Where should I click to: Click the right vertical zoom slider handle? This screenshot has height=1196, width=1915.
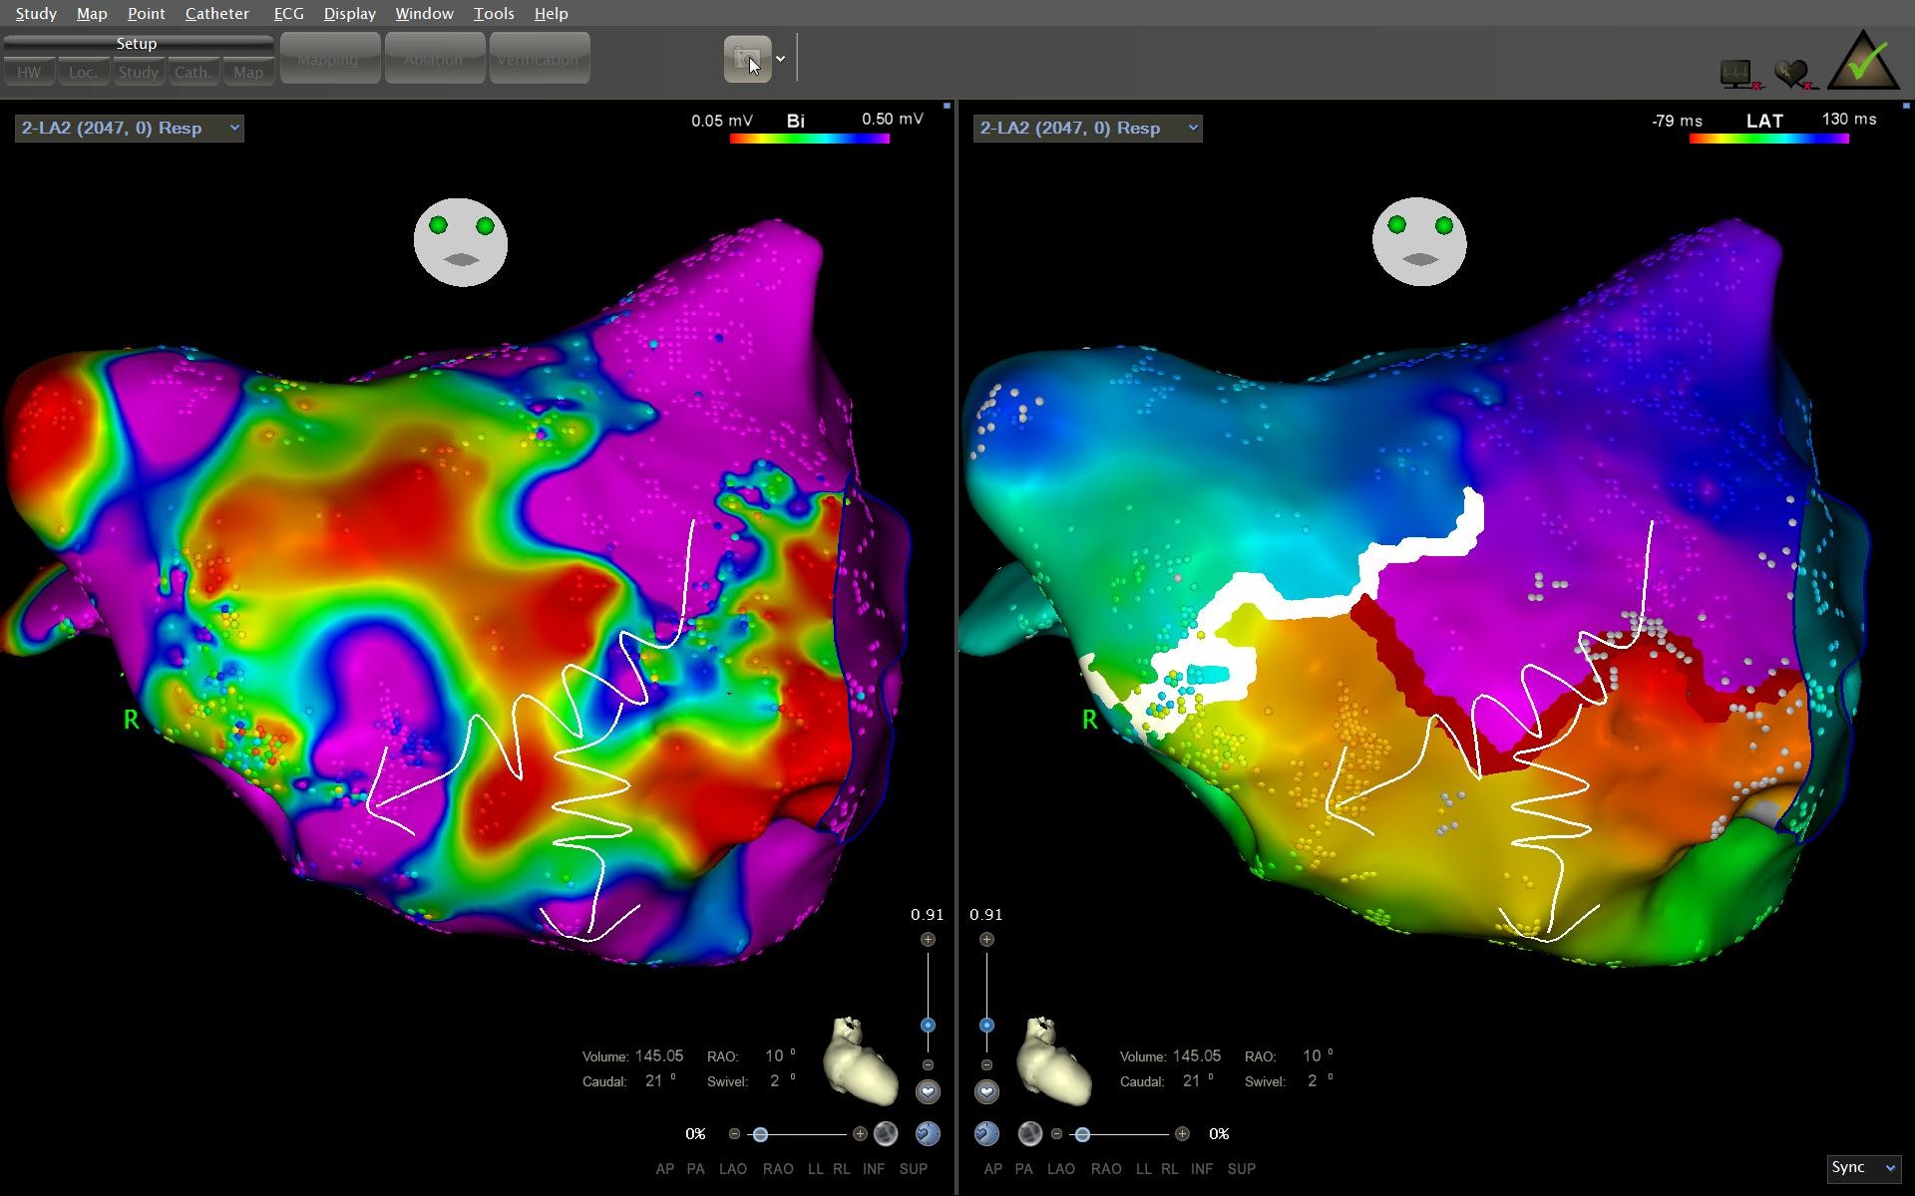986,1025
